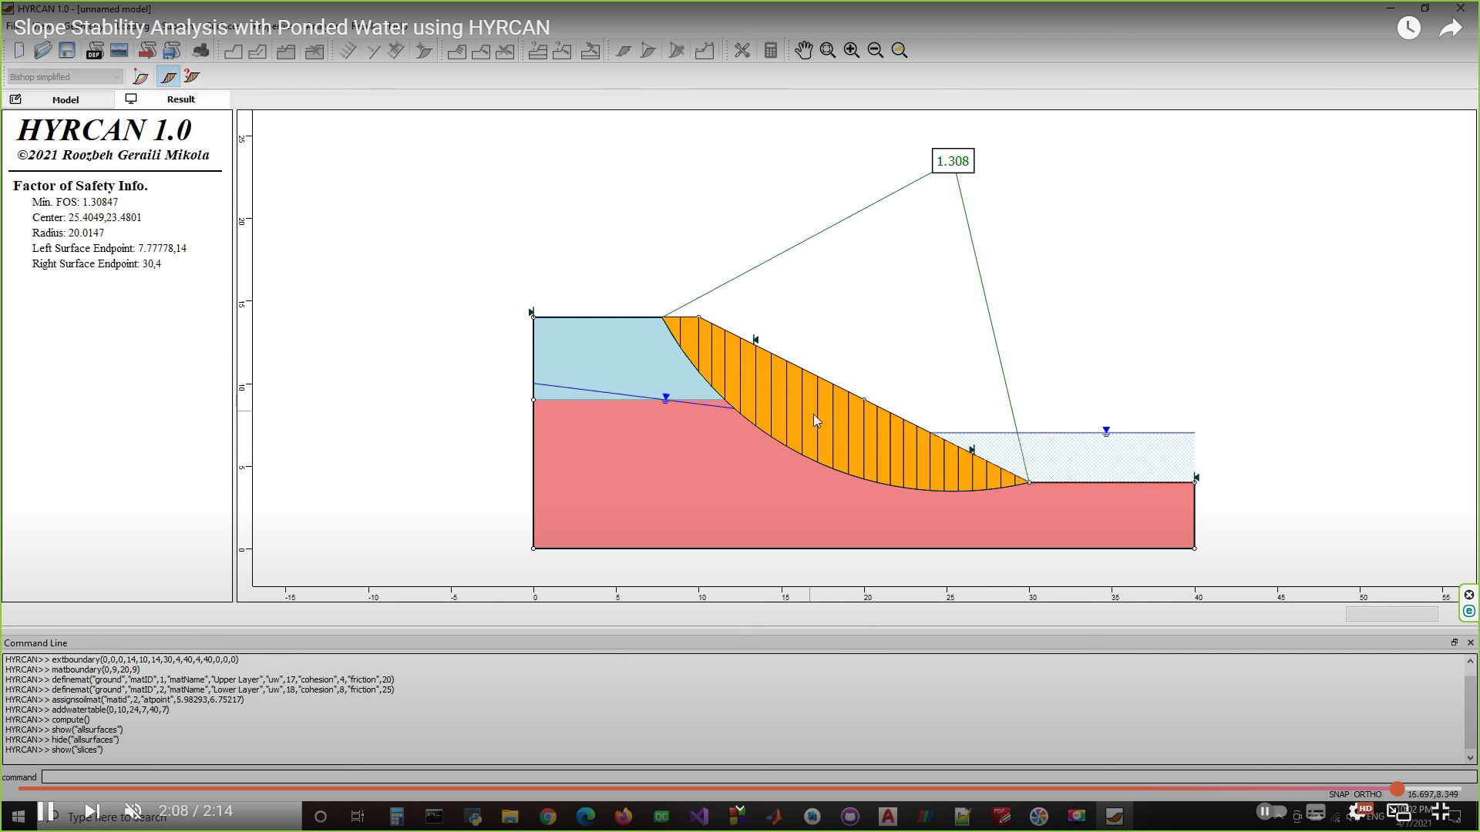
Task: Open Windows Start menu
Action: tap(17, 816)
